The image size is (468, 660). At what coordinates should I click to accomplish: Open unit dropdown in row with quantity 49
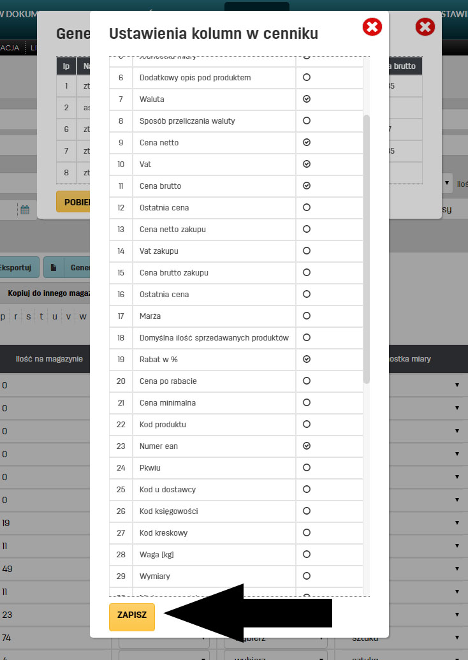(457, 569)
